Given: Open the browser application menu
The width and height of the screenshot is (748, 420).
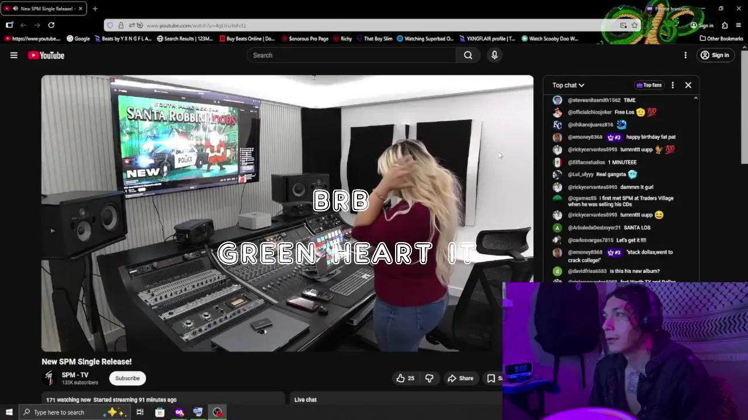Looking at the screenshot, I should pos(739,25).
